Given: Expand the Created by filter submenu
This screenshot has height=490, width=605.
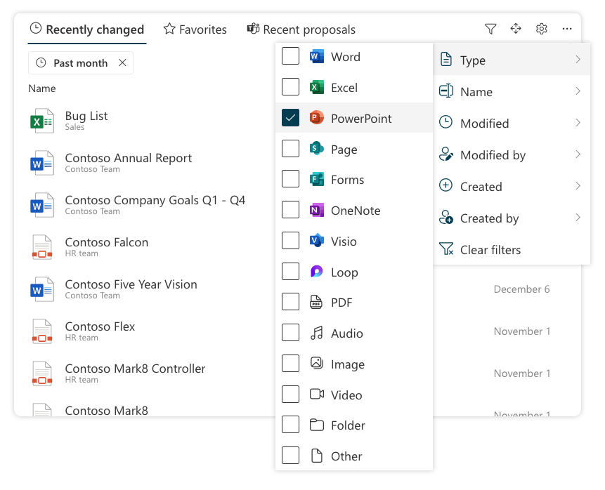Looking at the screenshot, I should (511, 218).
